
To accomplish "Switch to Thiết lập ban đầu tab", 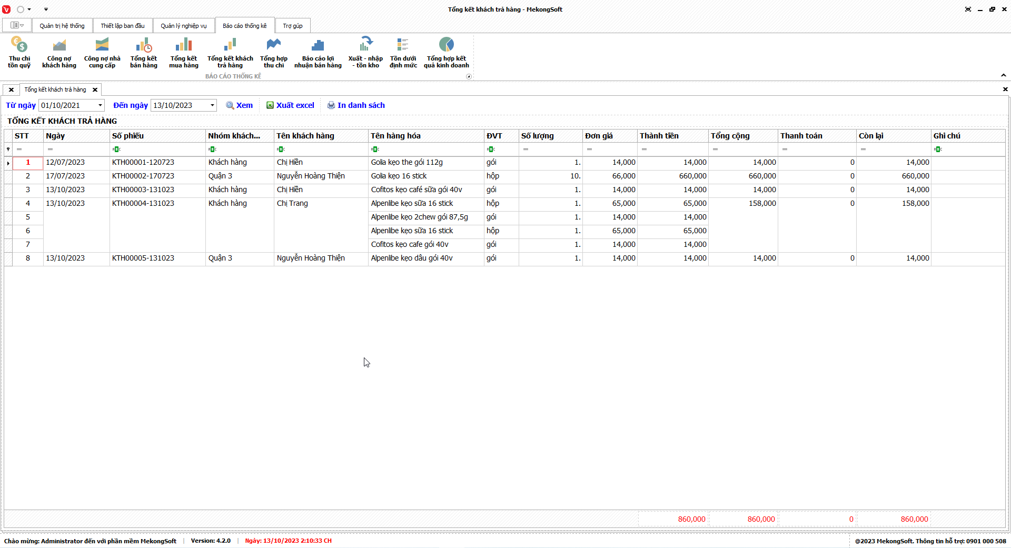I will point(123,26).
